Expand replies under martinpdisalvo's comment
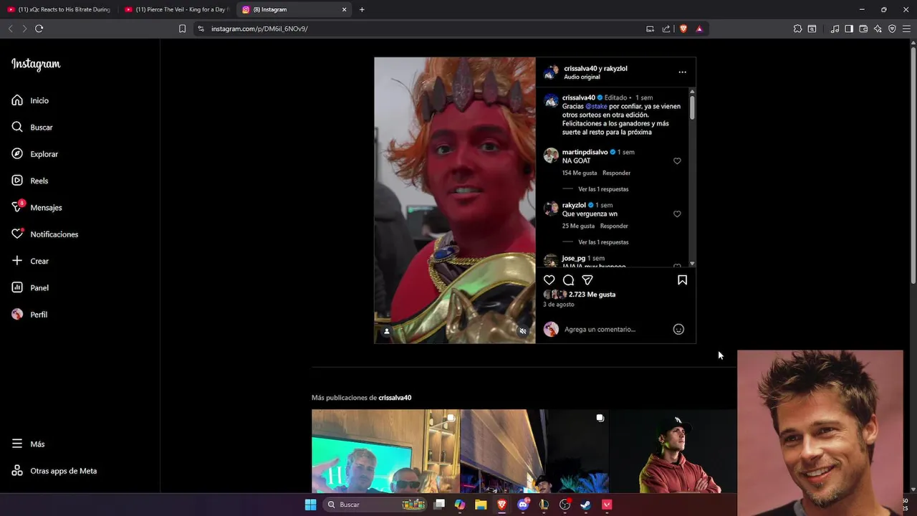The height and width of the screenshot is (516, 917). click(603, 189)
